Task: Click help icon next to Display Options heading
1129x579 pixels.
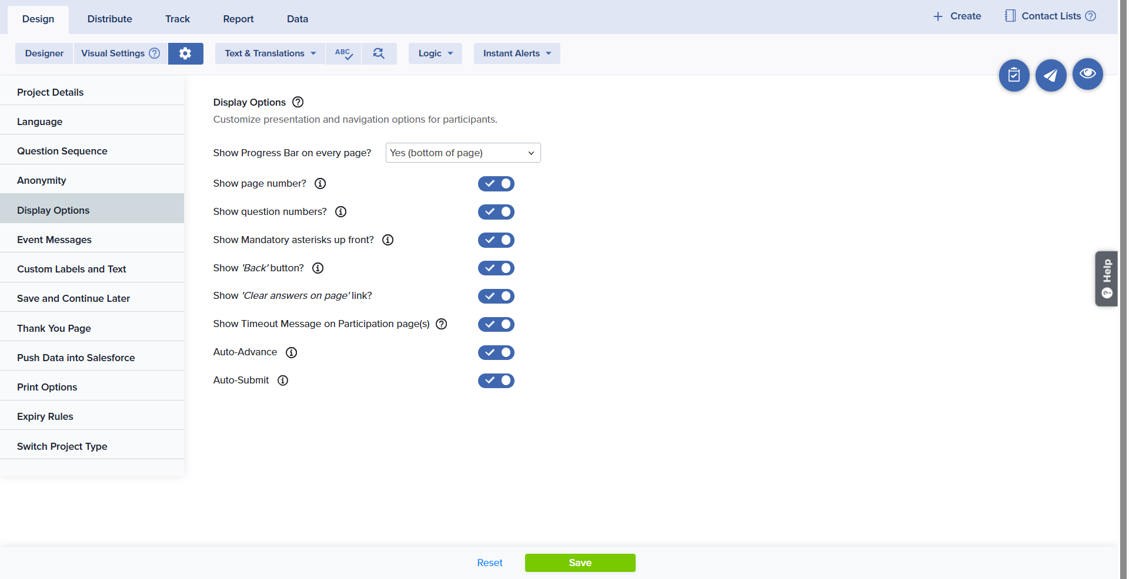Action: 298,102
